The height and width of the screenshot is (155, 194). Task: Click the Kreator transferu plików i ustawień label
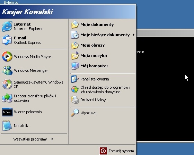35,98
